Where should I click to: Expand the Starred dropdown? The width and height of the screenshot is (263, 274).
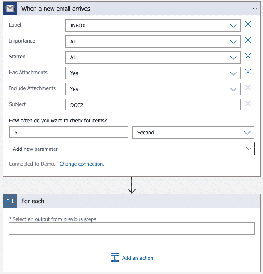pos(153,58)
